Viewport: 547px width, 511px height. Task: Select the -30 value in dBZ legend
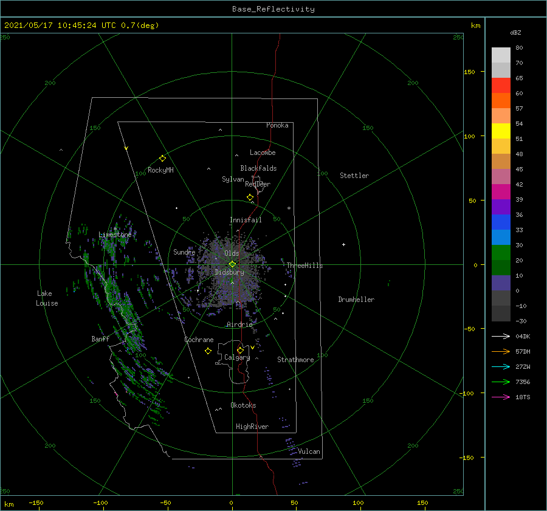(521, 321)
